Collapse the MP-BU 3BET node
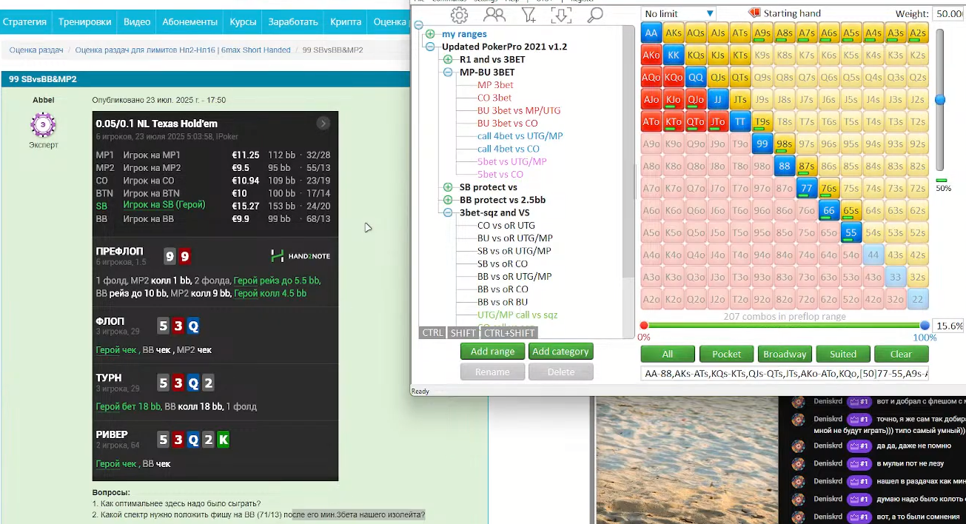This screenshot has height=524, width=966. (x=448, y=73)
